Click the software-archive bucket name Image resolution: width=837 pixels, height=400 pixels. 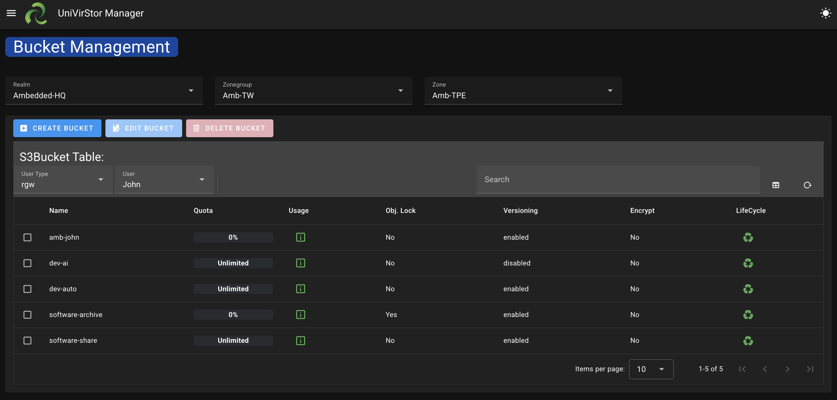coord(76,315)
